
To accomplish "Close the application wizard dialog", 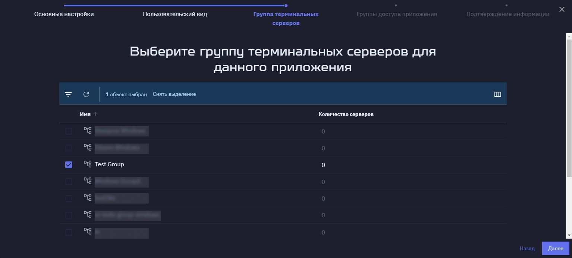I will point(562,9).
